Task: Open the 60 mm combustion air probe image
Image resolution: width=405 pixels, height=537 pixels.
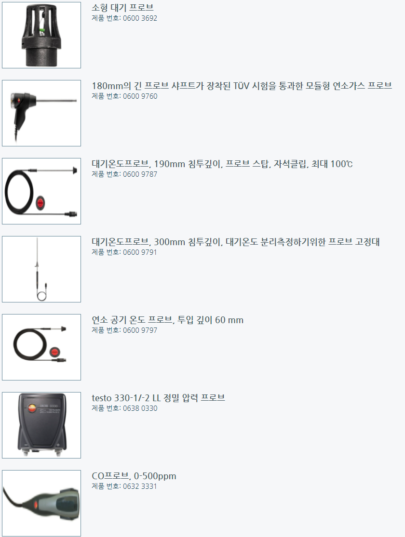Action: pos(41,347)
